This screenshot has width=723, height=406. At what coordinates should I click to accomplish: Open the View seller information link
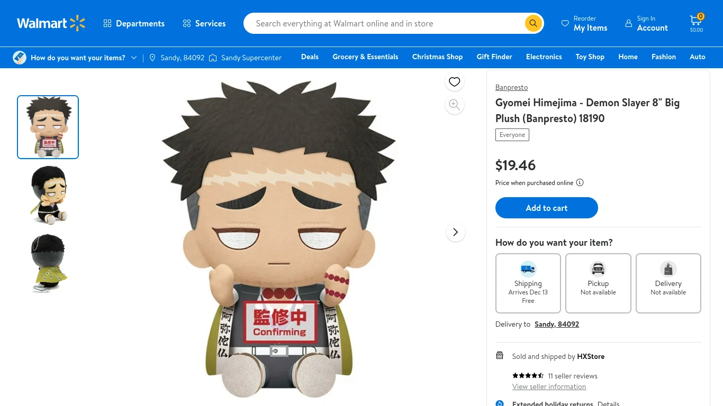coord(549,387)
